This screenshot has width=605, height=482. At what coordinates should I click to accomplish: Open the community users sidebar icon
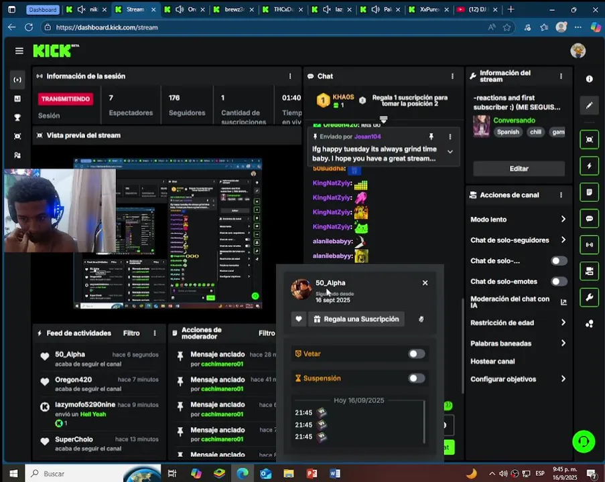coord(17,155)
